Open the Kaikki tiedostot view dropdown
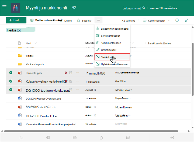Viewport: 194px width, 142px height. pyautogui.click(x=156, y=20)
